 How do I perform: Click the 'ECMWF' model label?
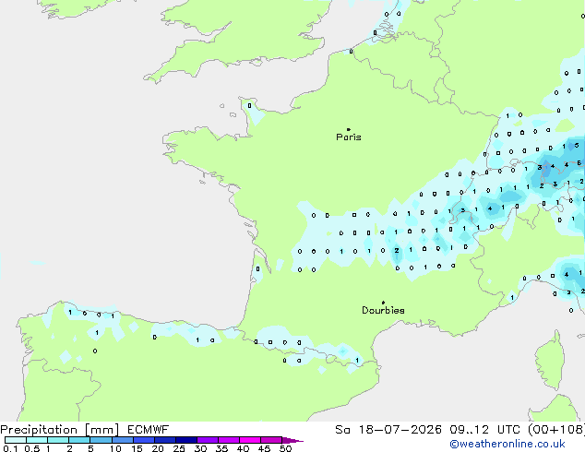(x=149, y=430)
